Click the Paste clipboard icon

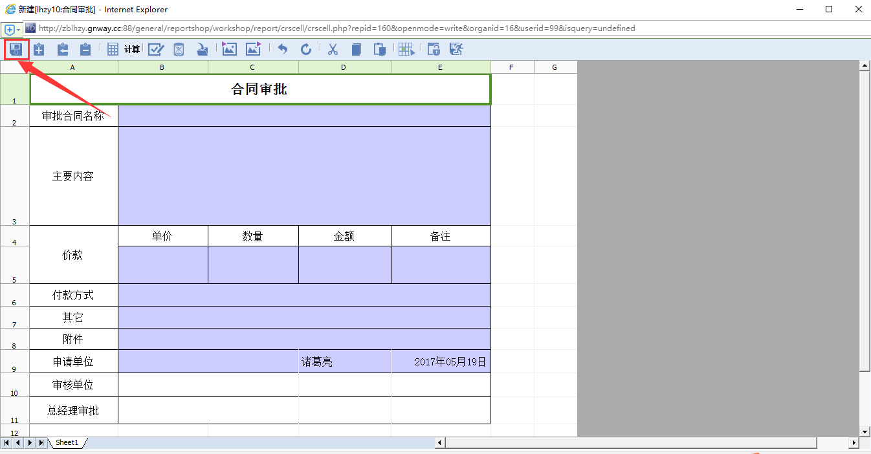pos(380,49)
